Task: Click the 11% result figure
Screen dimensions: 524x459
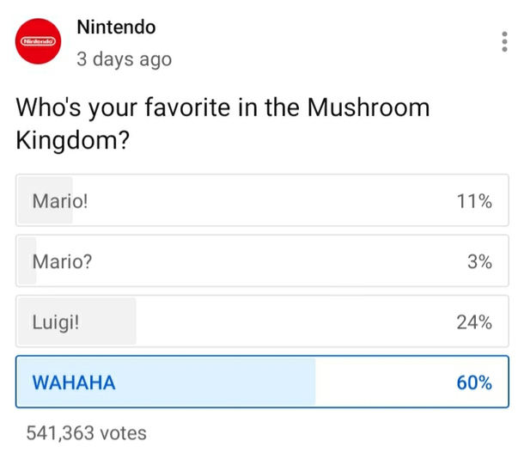Action: click(x=474, y=201)
